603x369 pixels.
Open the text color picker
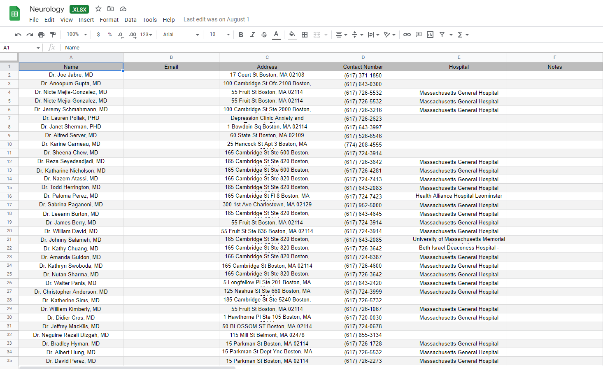point(276,35)
